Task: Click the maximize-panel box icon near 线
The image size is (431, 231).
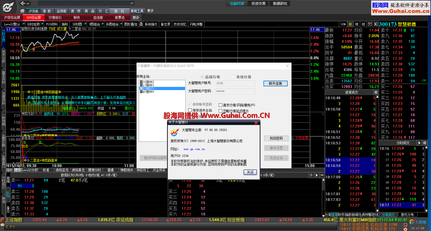Action: click(370, 24)
